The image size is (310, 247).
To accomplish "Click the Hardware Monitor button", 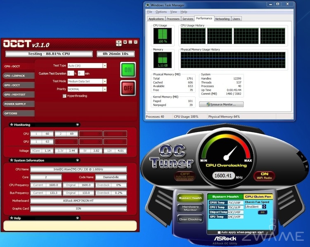I will coord(190,208).
